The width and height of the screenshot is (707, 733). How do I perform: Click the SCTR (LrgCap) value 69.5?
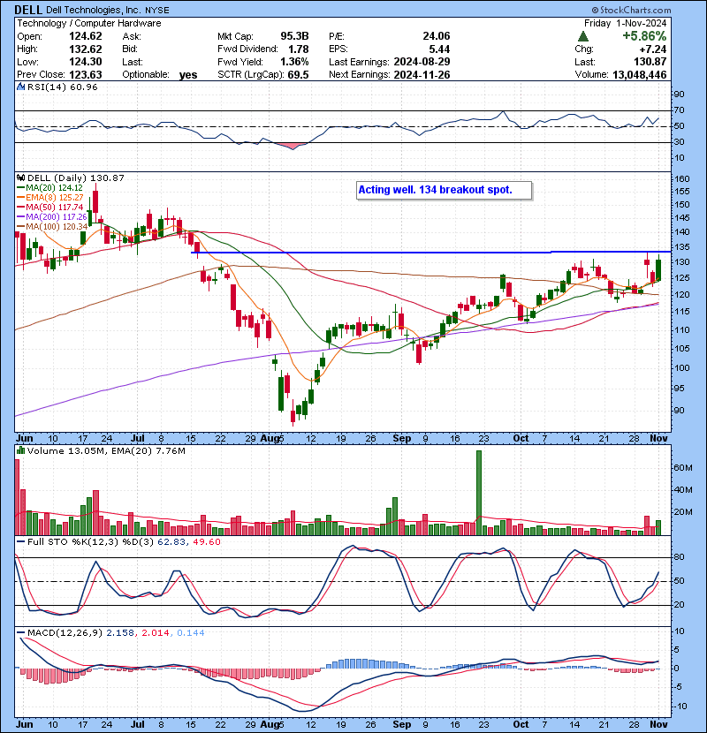click(298, 74)
